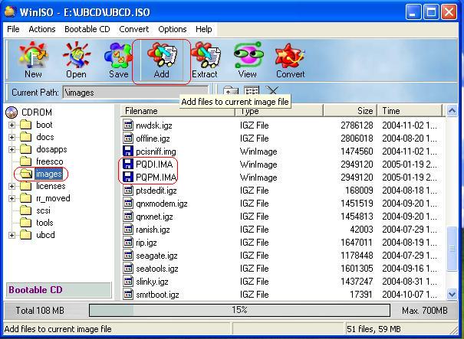Image resolution: width=464 pixels, height=339 pixels.
Task: Click the Current Path input field
Action: 135,93
